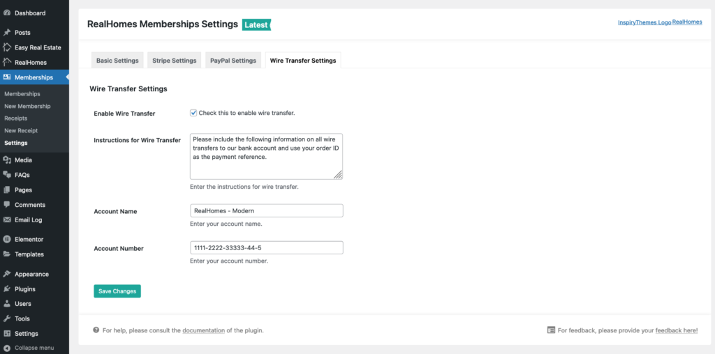Click the 'RealHomes Memberships Settings' page title
Image resolution: width=715 pixels, height=354 pixels.
pyautogui.click(x=163, y=24)
